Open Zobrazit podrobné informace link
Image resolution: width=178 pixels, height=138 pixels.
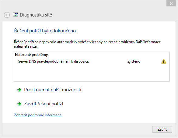tap(37, 115)
